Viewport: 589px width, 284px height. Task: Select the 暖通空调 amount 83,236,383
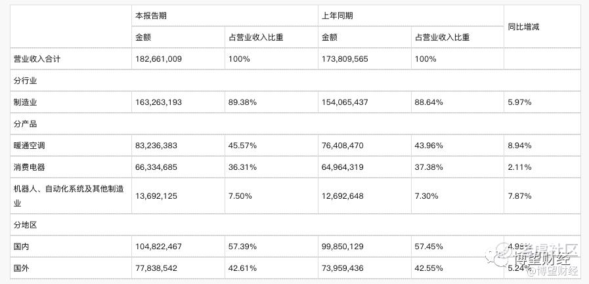(x=156, y=145)
